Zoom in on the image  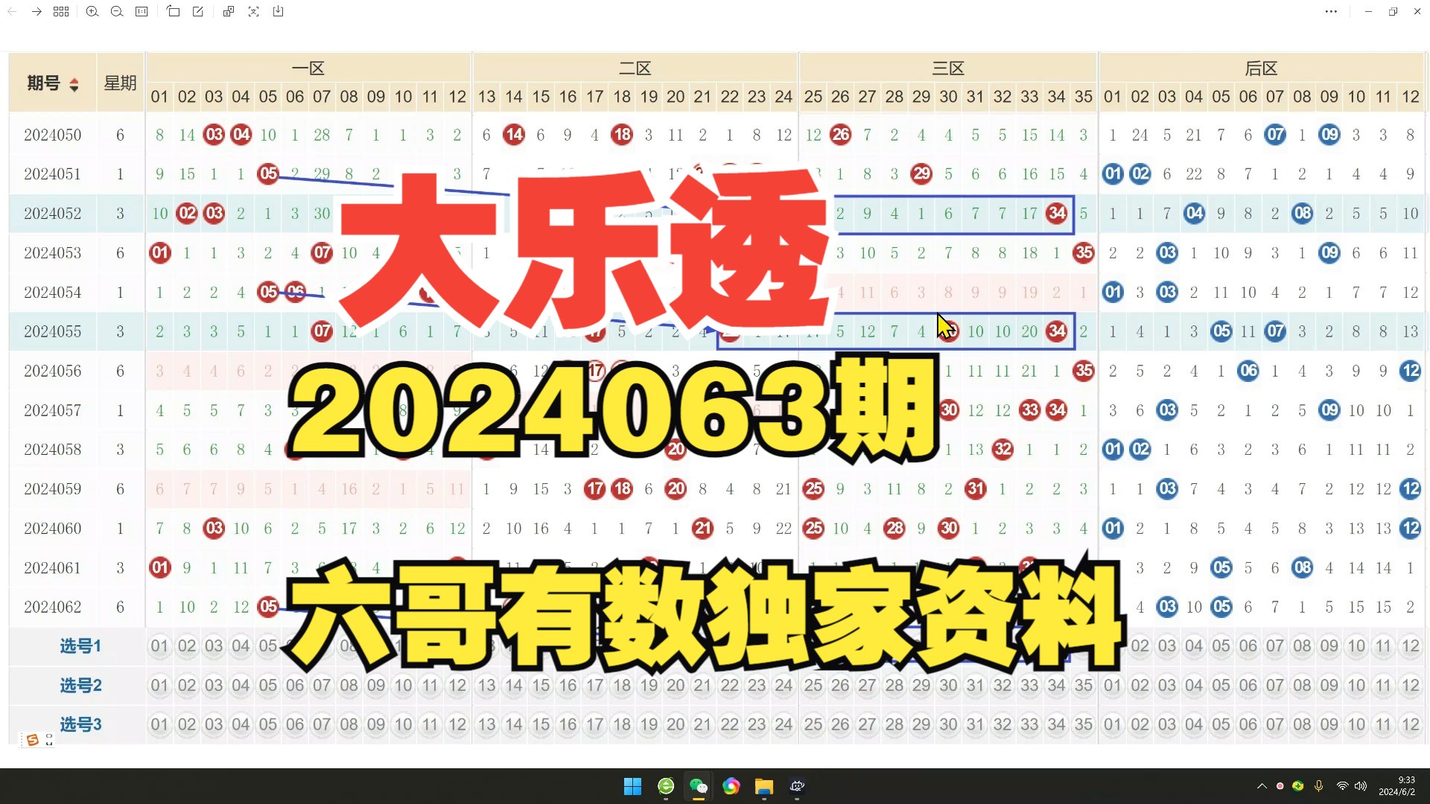[92, 12]
